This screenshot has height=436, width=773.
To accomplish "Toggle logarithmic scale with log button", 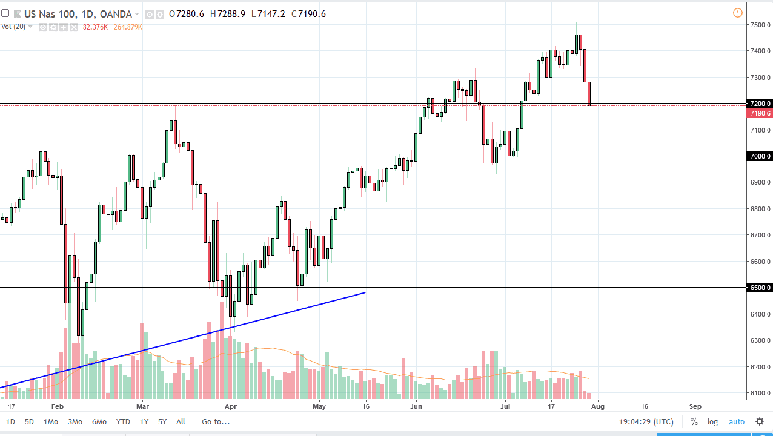I will (712, 421).
